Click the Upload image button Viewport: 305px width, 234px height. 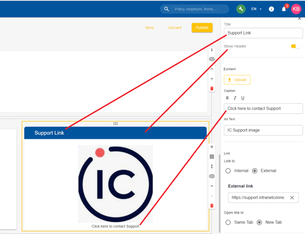click(x=237, y=80)
